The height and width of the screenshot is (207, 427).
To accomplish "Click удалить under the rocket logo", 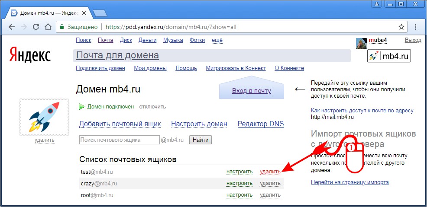I will (x=44, y=140).
